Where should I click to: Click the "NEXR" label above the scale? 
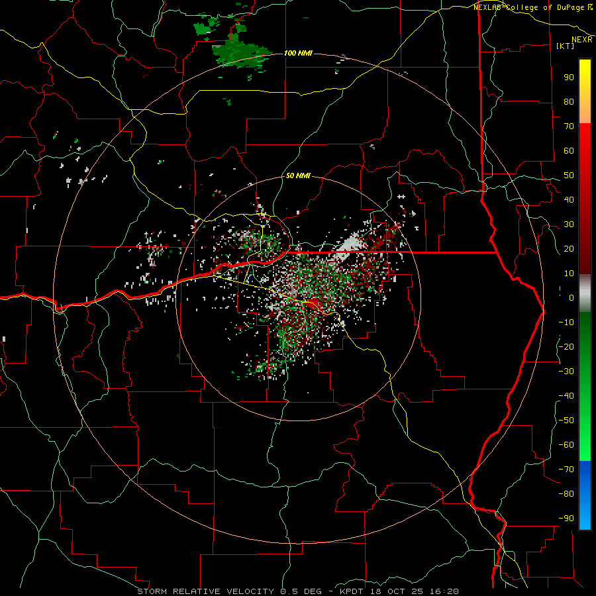coord(582,40)
